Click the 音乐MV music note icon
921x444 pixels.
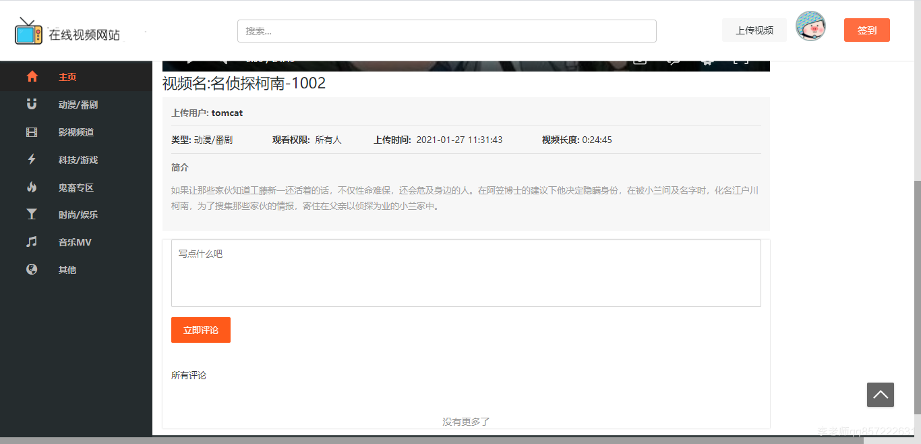pyautogui.click(x=32, y=242)
